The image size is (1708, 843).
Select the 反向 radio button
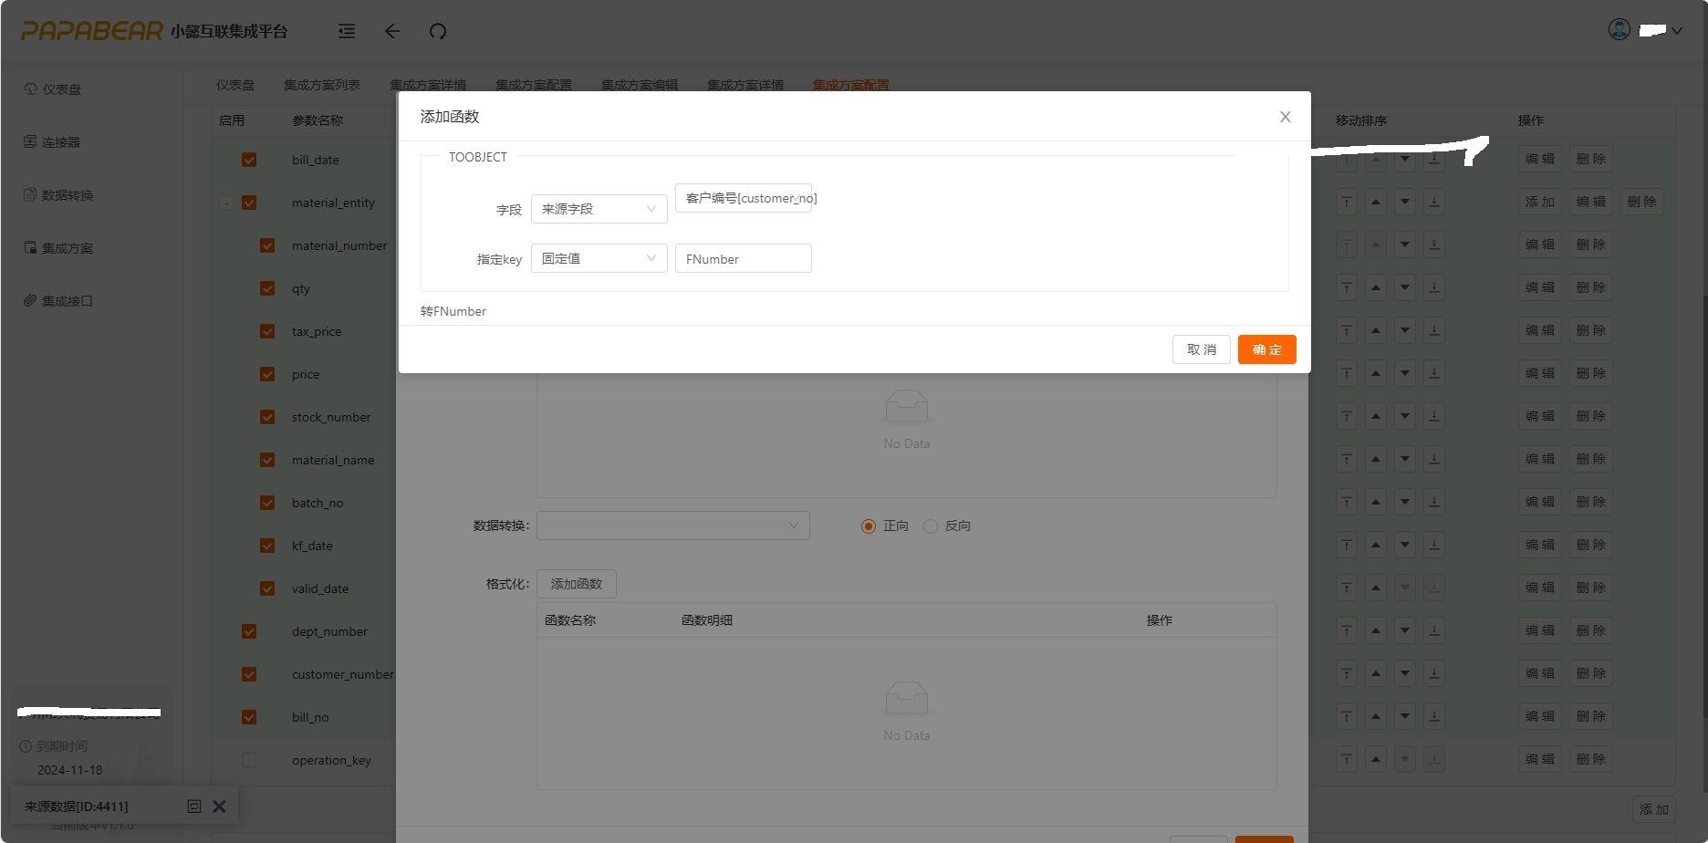pos(931,526)
